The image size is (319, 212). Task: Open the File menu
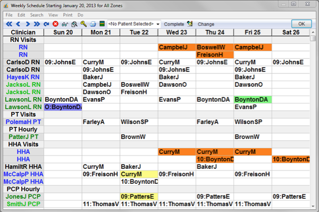tap(9, 15)
